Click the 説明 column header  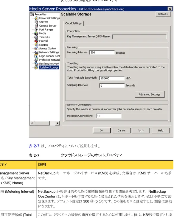click(x=42, y=164)
